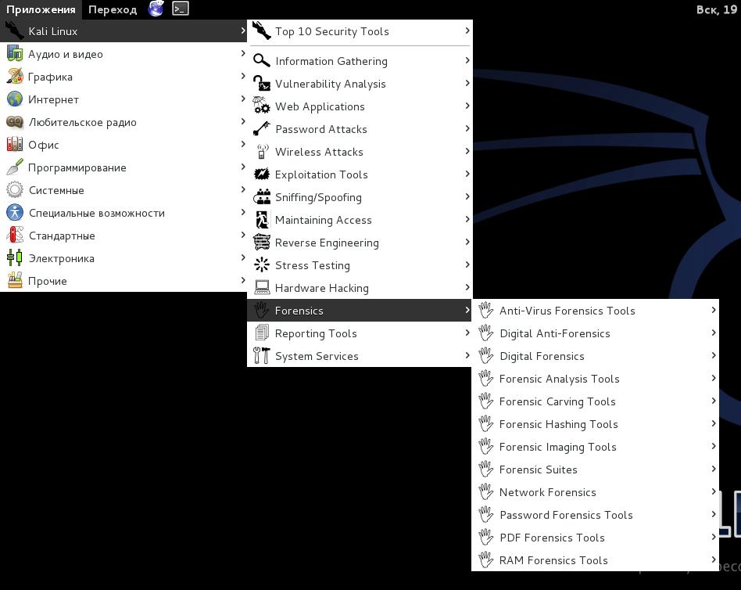The image size is (741, 590).
Task: Launch the terminal from top panel
Action: pos(181,9)
